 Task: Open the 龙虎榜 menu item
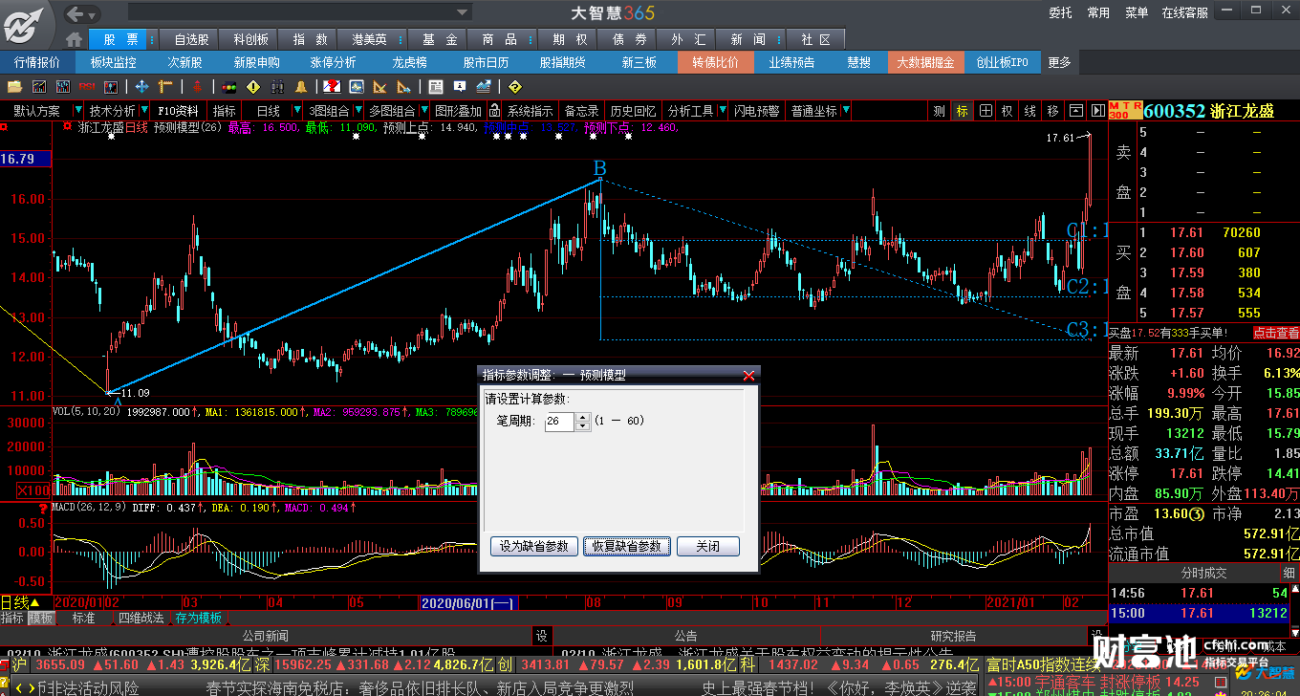point(409,62)
